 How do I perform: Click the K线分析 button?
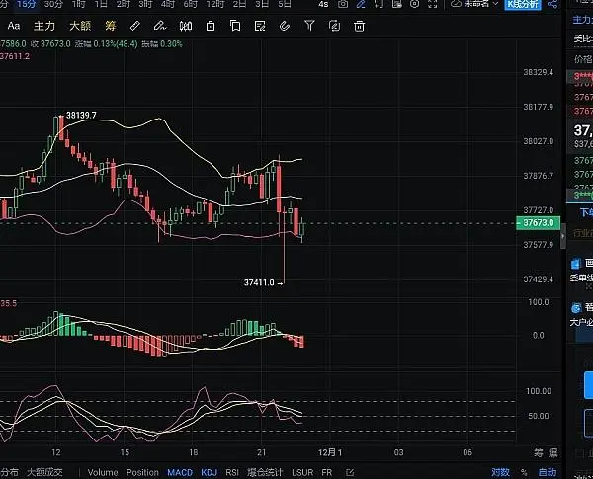[x=523, y=4]
